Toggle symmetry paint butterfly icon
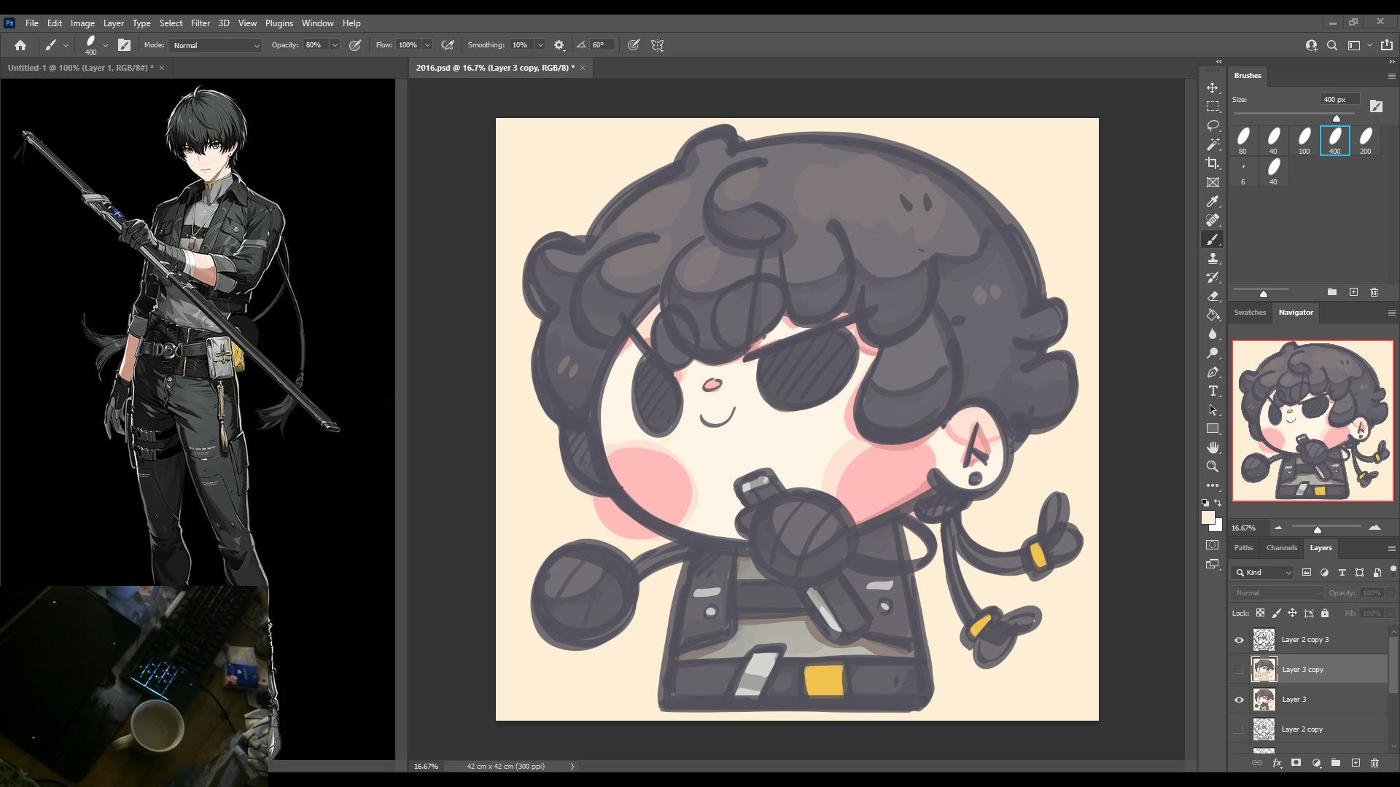1400x787 pixels. point(657,45)
